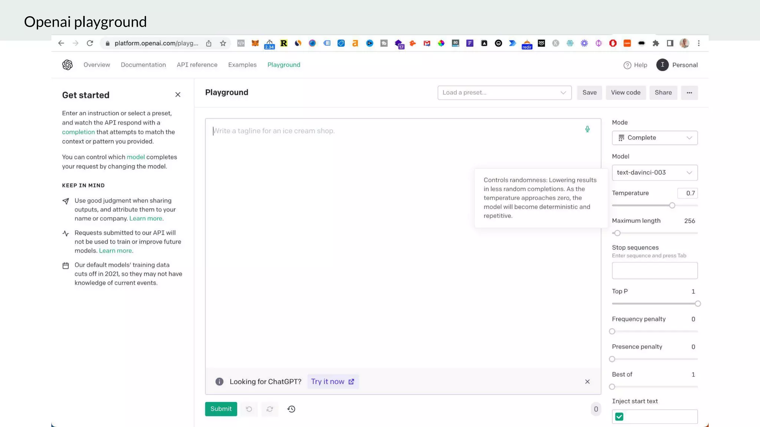Click Learn more after 'future models'

click(115, 251)
